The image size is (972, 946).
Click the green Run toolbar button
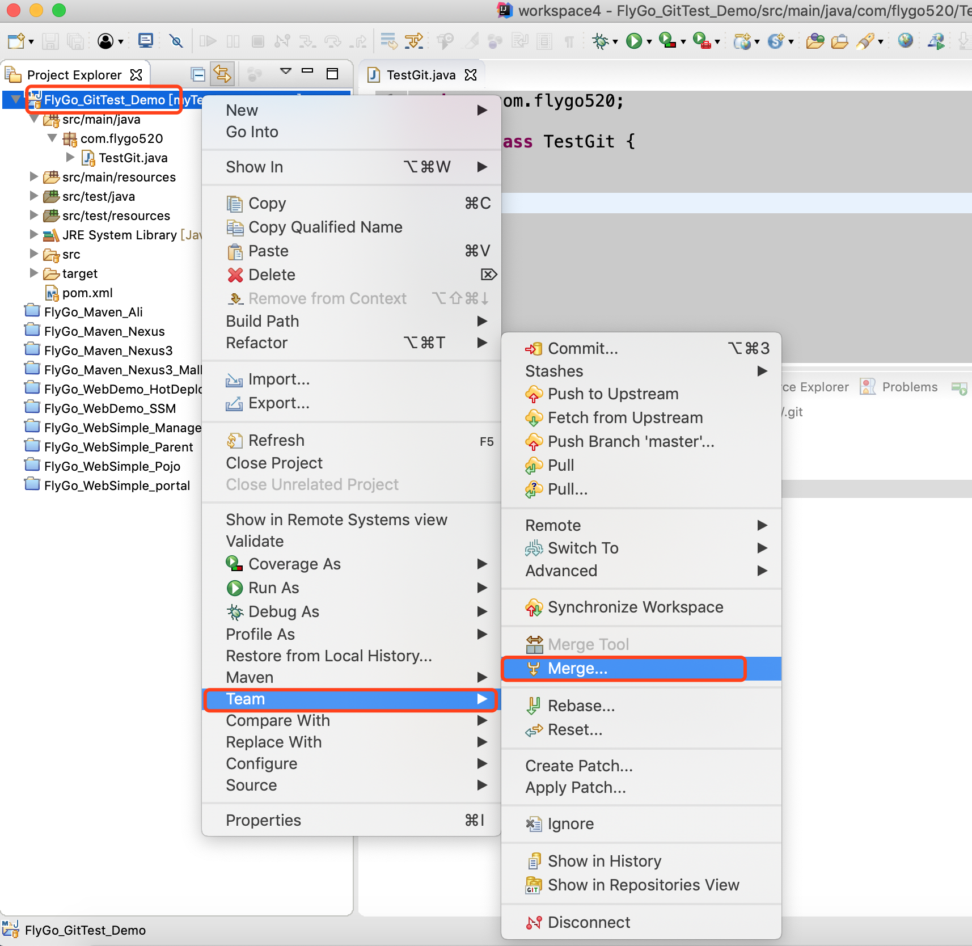(x=633, y=41)
